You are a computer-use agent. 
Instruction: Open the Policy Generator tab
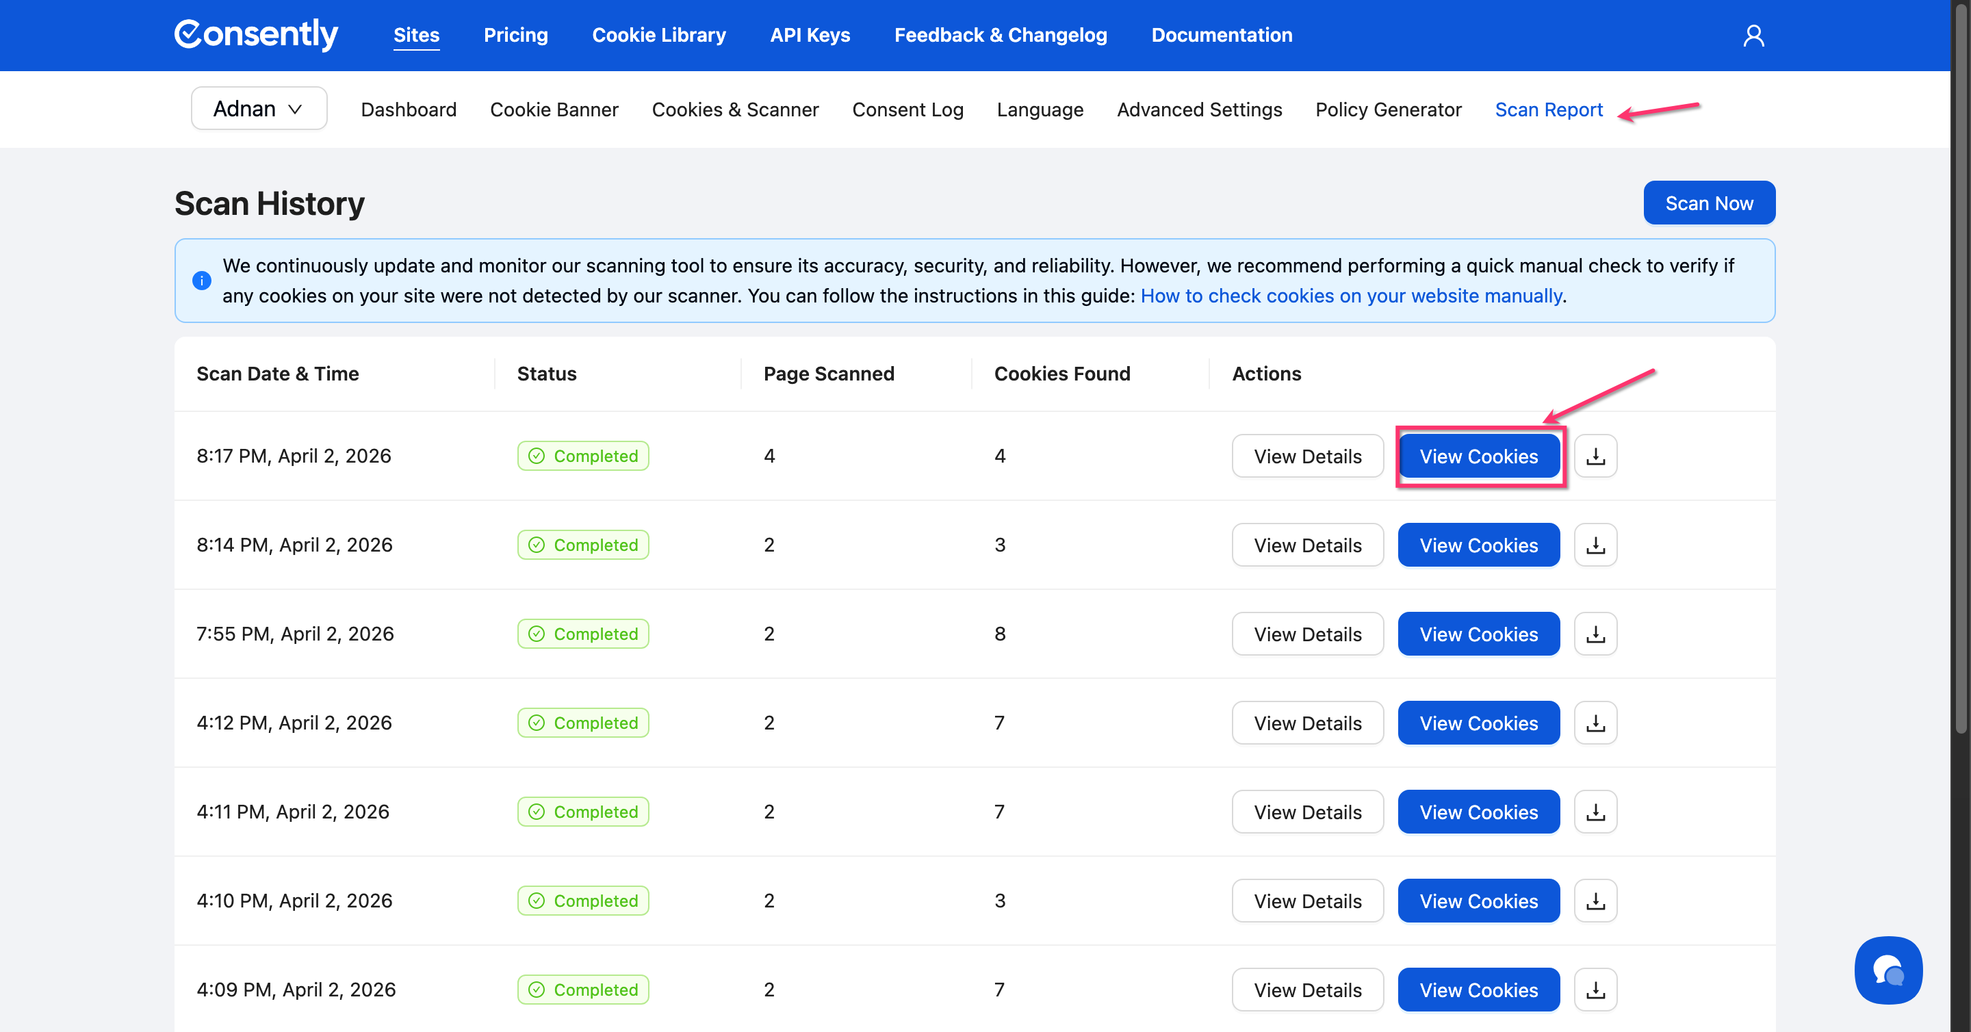[1388, 109]
